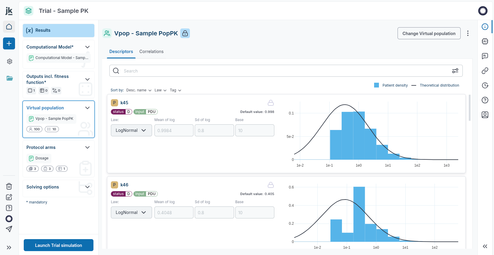Viewport: 494px width, 255px height.
Task: Click the search filter settings icon
Action: point(455,71)
